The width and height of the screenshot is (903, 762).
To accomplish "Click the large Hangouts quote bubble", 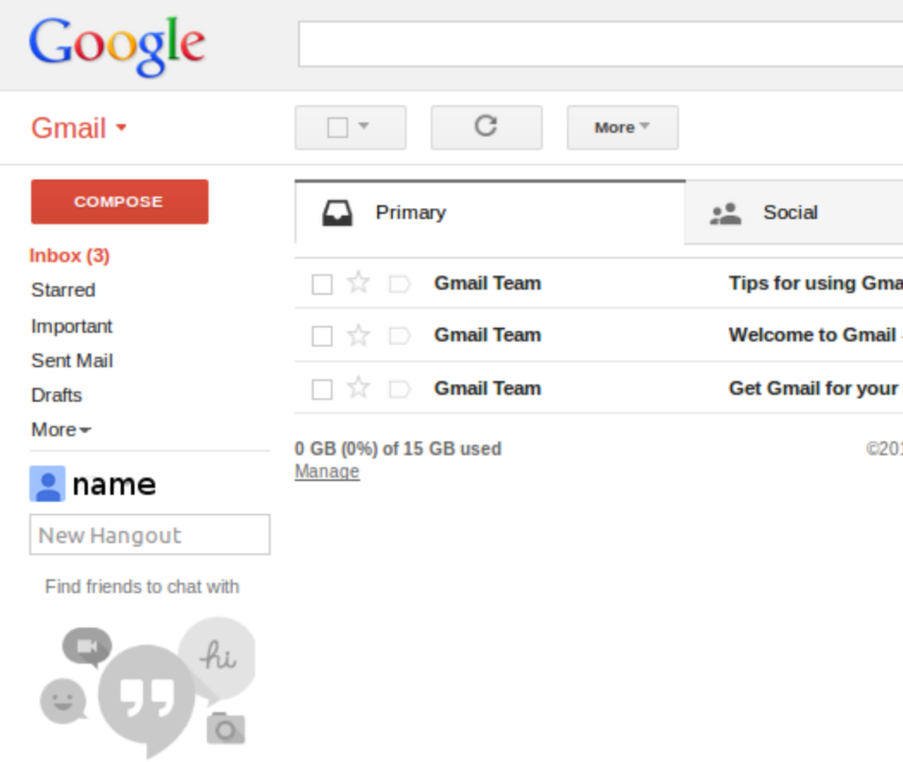I will pyautogui.click(x=146, y=698).
